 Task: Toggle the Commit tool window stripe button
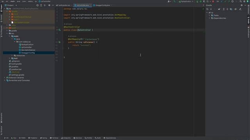[2, 19]
